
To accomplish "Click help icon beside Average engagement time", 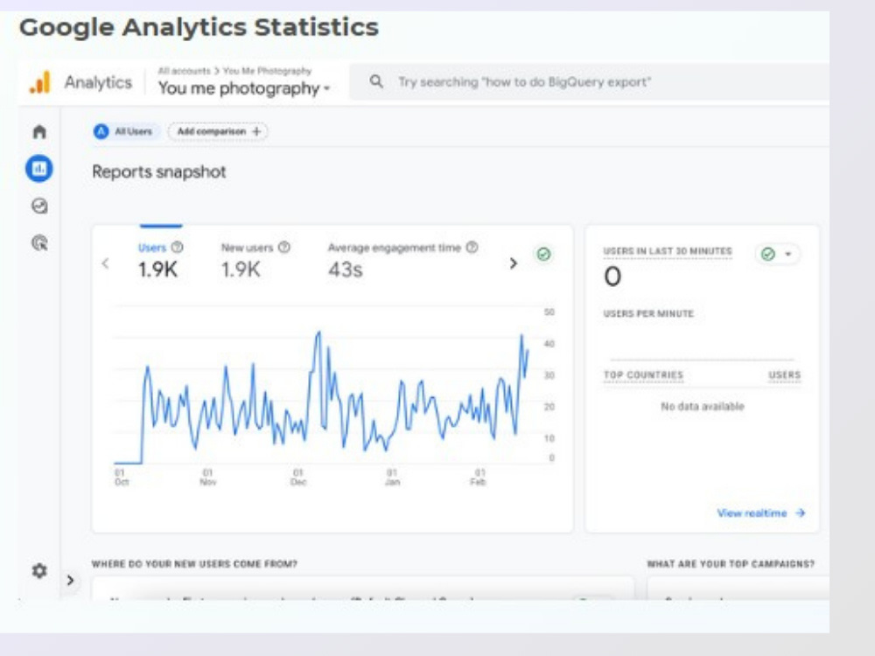I will click(472, 248).
